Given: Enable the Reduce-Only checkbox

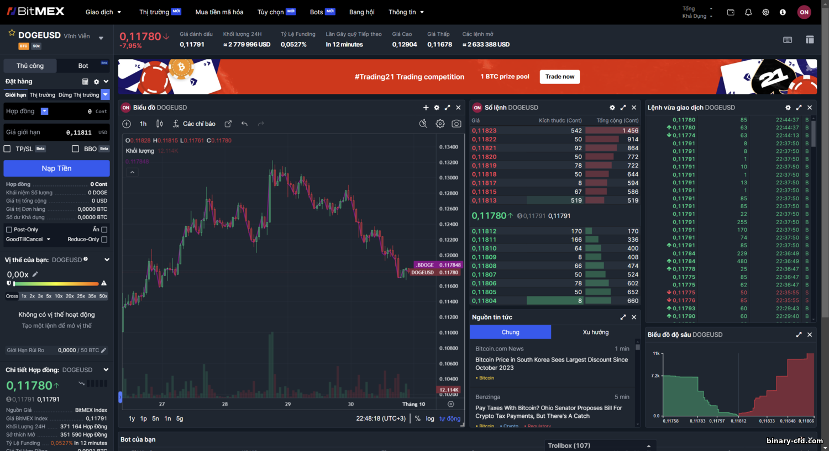Looking at the screenshot, I should pos(104,240).
